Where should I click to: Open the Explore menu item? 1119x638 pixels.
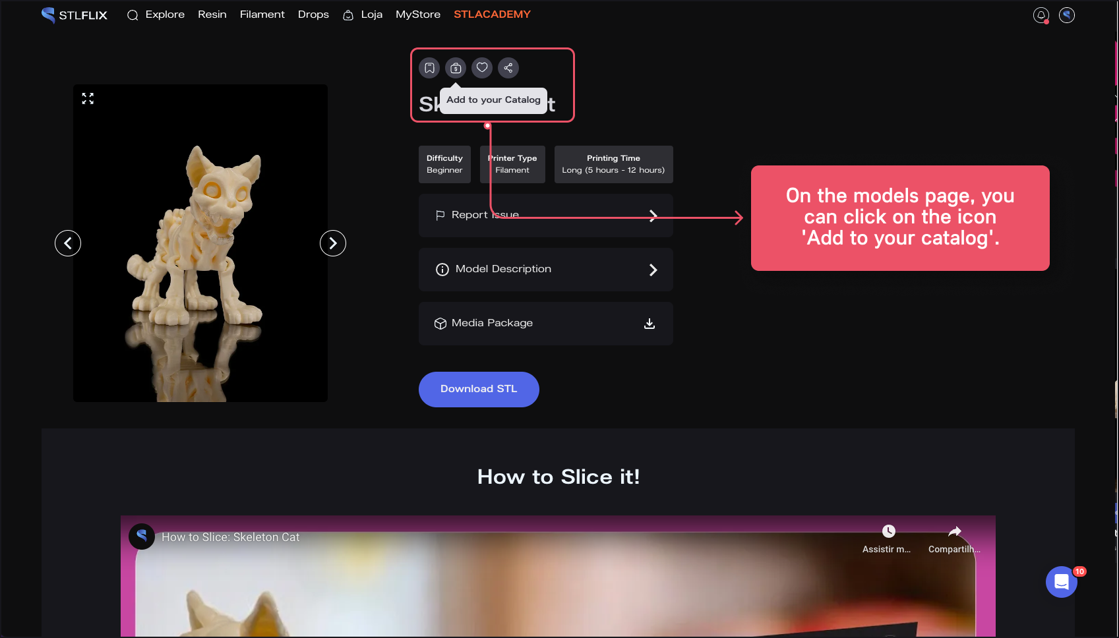tap(164, 14)
